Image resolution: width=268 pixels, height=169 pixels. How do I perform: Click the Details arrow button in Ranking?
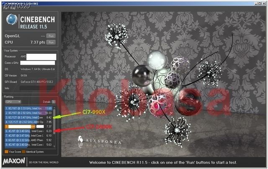[54, 102]
